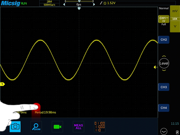Image resolution: width=180 pixels, height=135 pixels.
Task: Select the mV vertical scale button
Action: click(174, 11)
